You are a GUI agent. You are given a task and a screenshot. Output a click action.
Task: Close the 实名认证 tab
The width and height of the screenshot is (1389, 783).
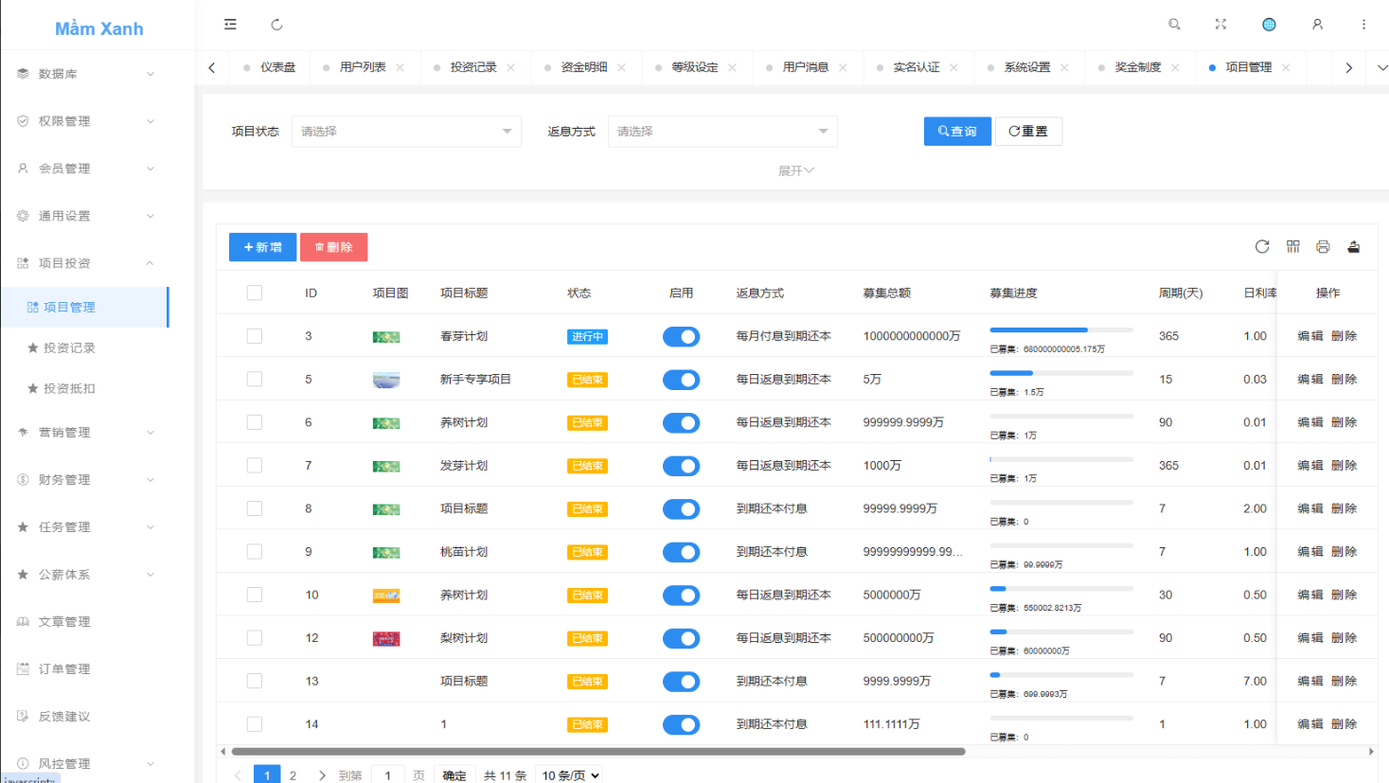pos(954,67)
